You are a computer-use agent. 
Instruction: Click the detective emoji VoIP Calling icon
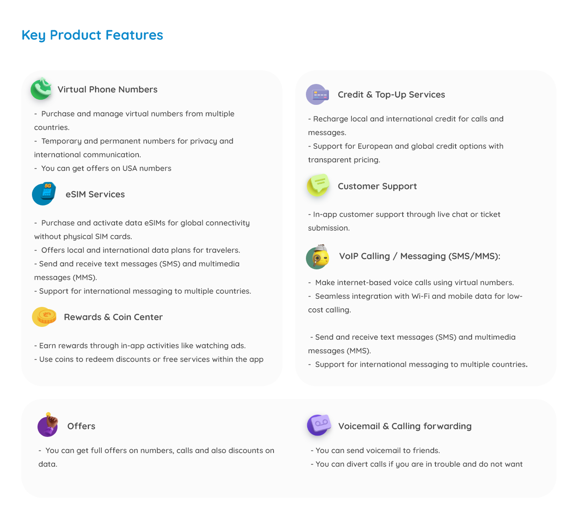pyautogui.click(x=318, y=257)
